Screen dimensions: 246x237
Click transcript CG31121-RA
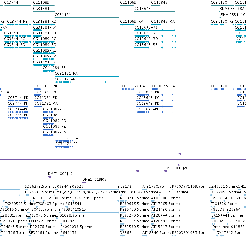[87, 76]
